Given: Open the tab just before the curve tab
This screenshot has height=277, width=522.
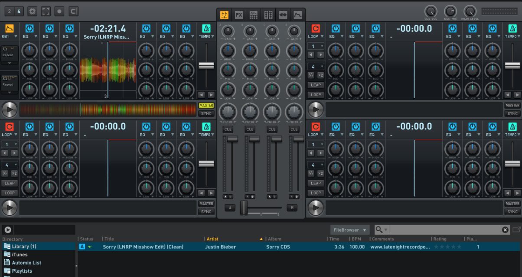Looking at the screenshot, I should coord(283,15).
